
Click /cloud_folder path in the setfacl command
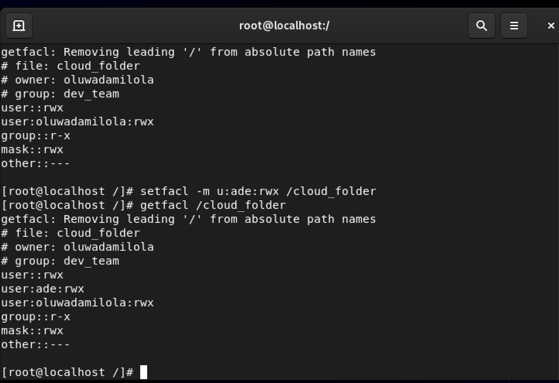pyautogui.click(x=331, y=191)
